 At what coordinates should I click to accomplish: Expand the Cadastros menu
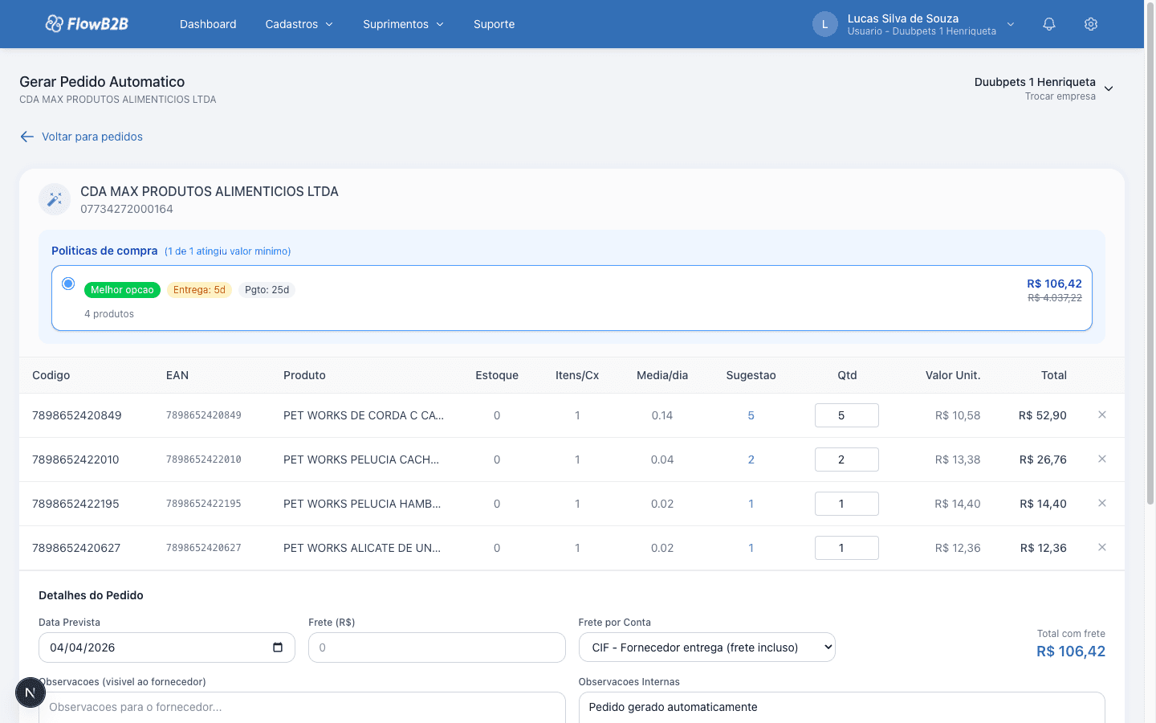click(299, 24)
